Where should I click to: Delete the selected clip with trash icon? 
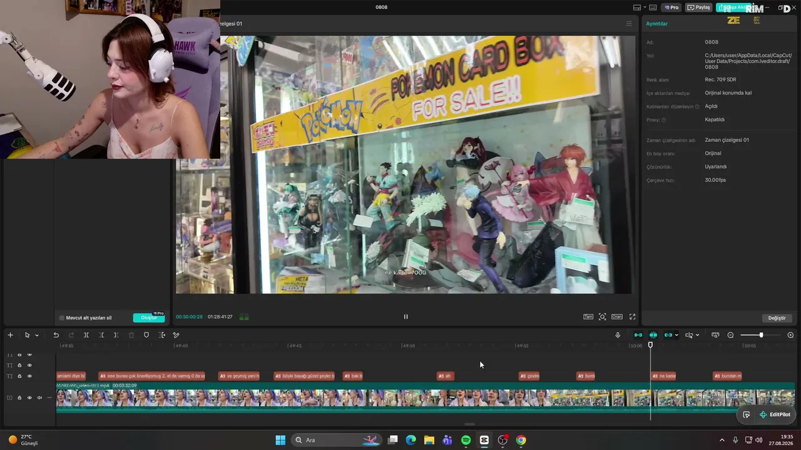pyautogui.click(x=131, y=335)
